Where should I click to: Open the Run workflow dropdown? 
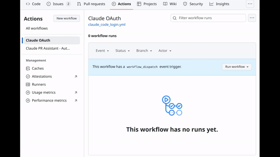click(x=237, y=67)
